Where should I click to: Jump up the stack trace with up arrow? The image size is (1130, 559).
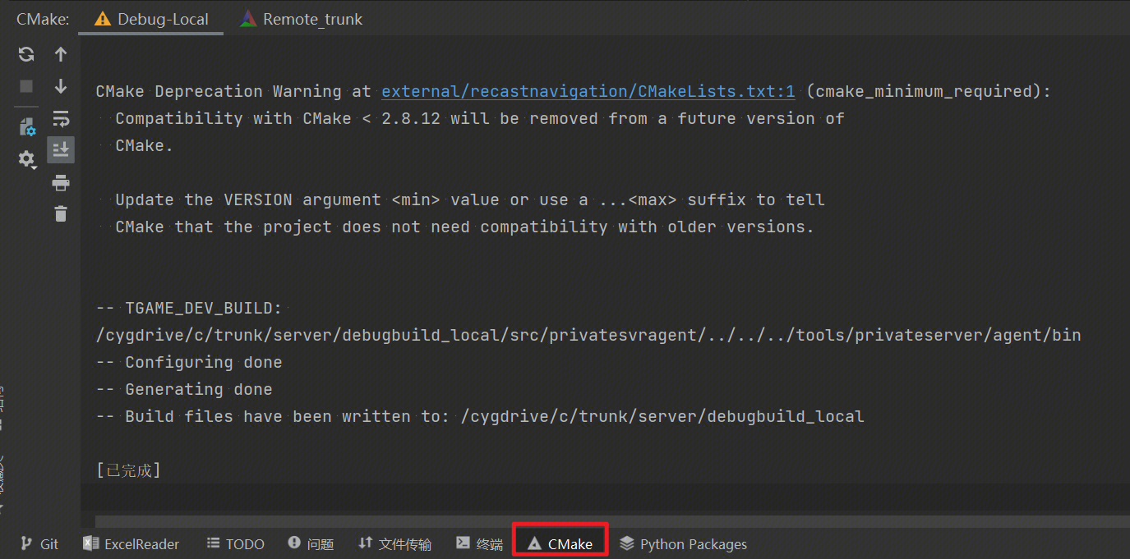61,54
